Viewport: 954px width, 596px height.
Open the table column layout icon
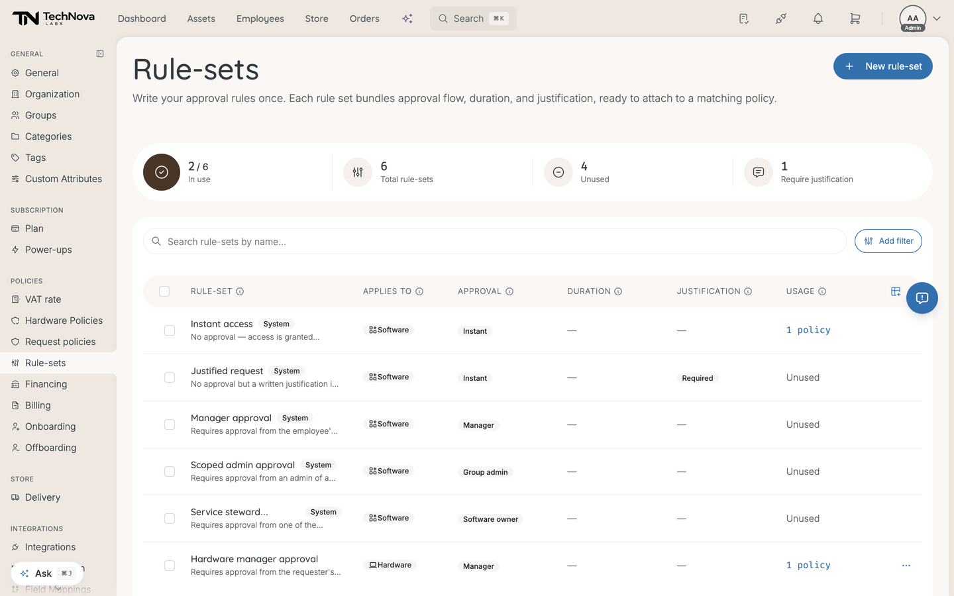[x=896, y=291]
